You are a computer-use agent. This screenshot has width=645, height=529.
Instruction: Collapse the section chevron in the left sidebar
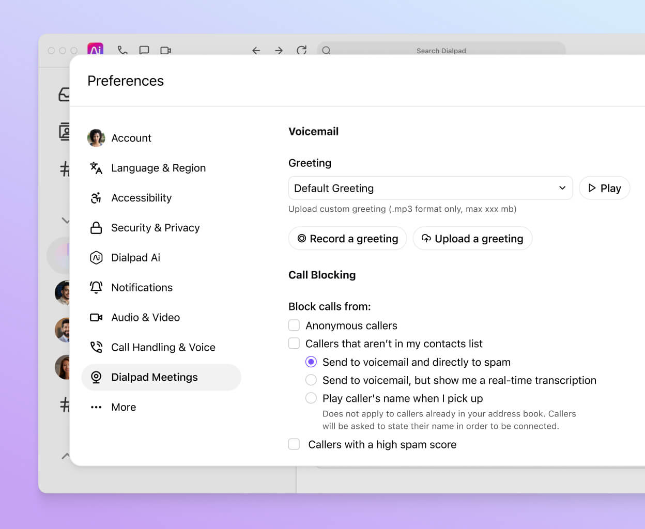coord(66,221)
